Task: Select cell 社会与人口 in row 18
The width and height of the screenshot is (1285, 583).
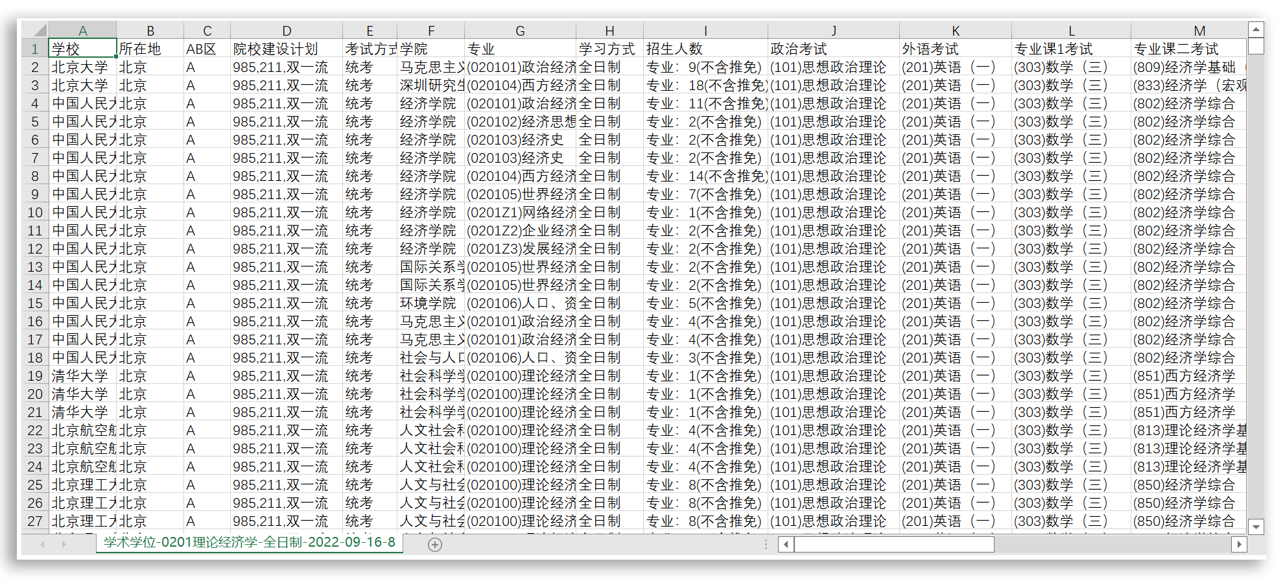Action: coord(431,357)
